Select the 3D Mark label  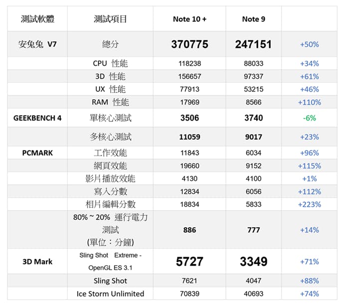pyautogui.click(x=37, y=262)
